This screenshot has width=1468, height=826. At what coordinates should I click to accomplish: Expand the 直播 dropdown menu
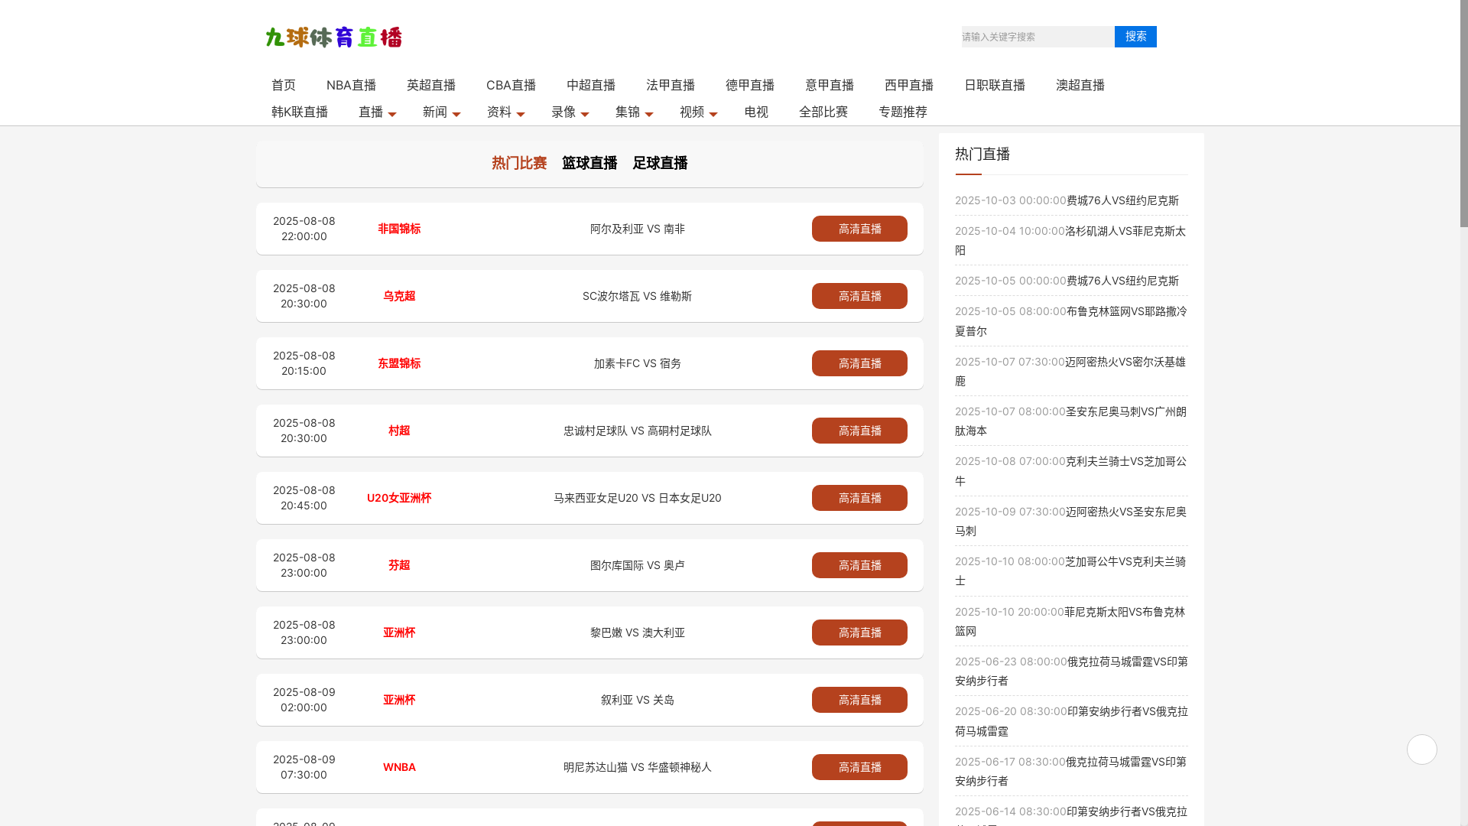(x=377, y=112)
